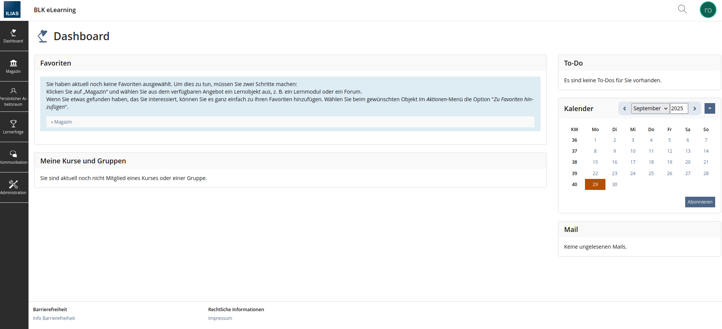Open the search magnifier icon
722x329 pixels.
pyautogui.click(x=682, y=9)
